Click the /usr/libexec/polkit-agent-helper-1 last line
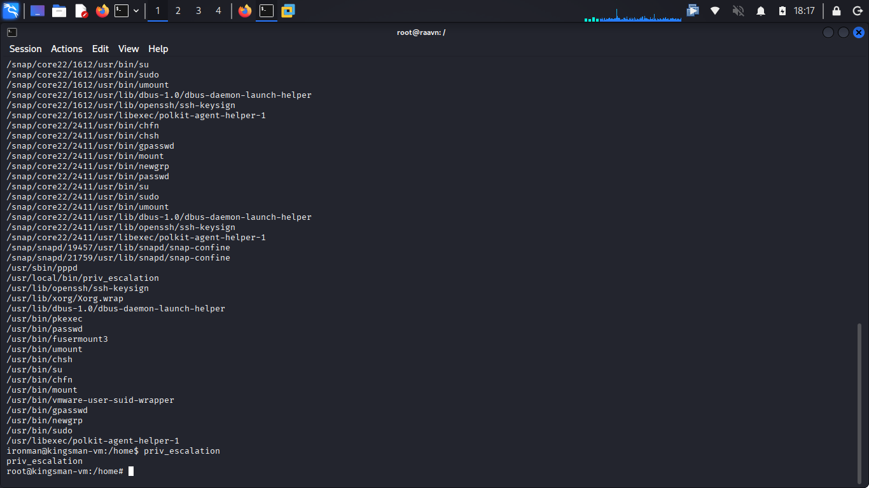 [93, 441]
